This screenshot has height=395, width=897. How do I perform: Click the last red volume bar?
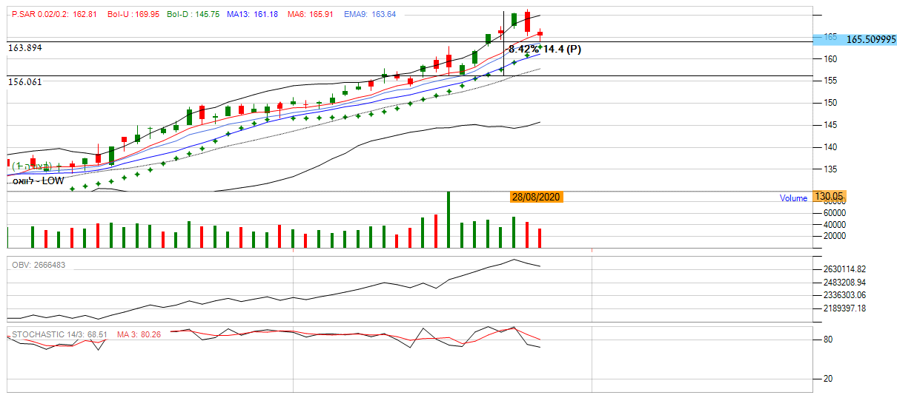[x=540, y=238]
